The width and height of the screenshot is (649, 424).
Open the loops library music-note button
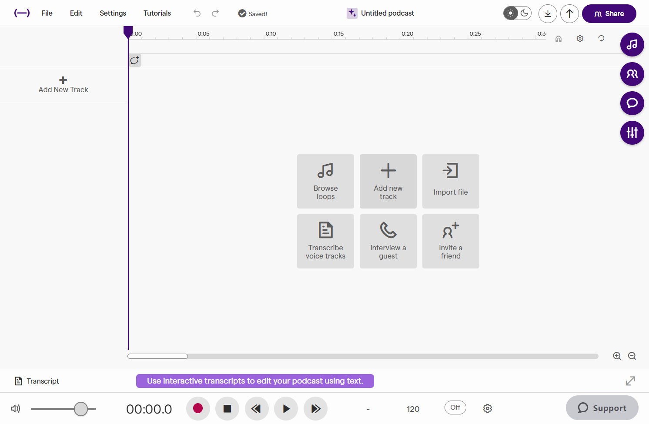(x=632, y=44)
